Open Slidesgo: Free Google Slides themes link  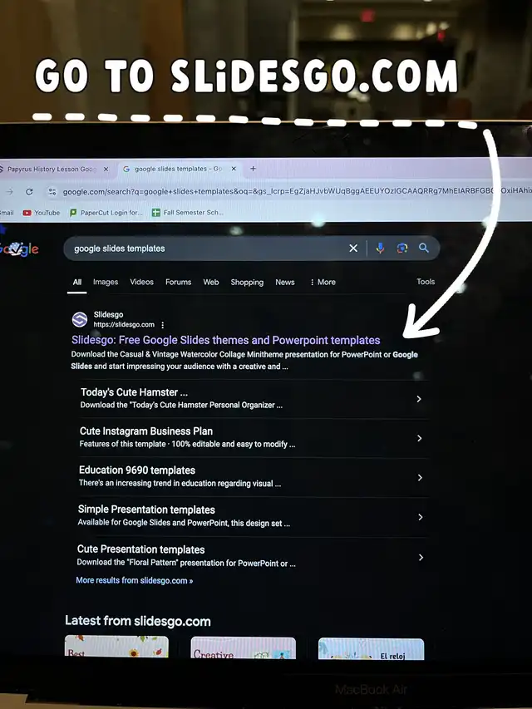coord(226,340)
